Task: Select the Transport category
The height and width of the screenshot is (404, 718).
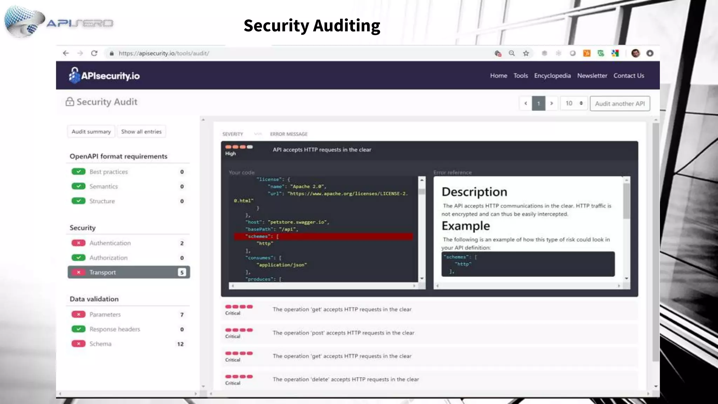Action: coord(129,272)
